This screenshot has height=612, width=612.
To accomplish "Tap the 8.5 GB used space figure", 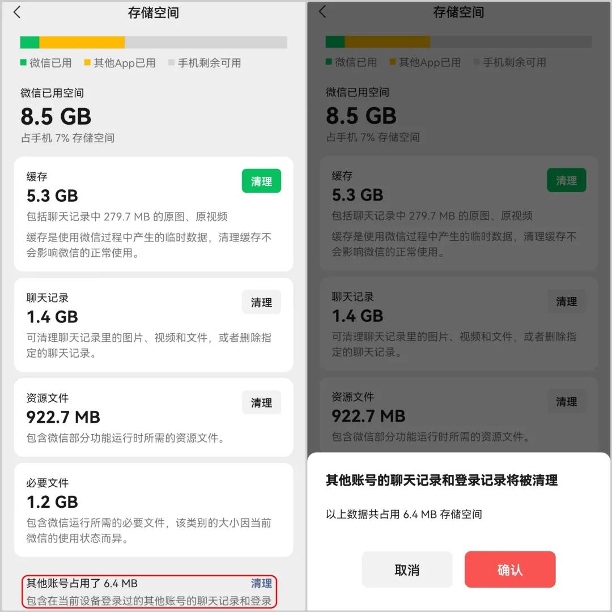I will coord(56,116).
